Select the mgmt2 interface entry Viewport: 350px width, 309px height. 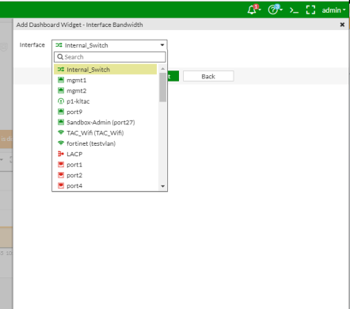click(76, 90)
